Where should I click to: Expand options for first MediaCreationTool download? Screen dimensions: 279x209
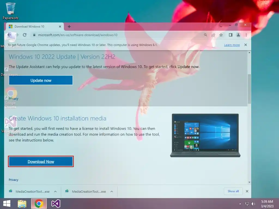[55, 191]
